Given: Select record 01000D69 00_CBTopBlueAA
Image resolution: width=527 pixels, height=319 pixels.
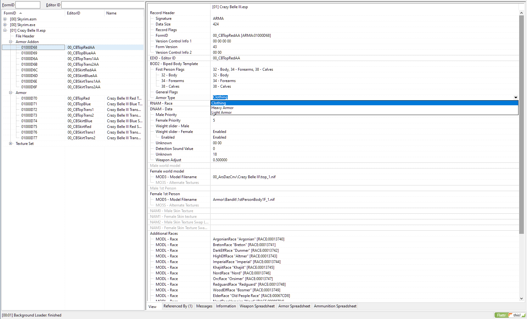Looking at the screenshot, I should pos(73,53).
